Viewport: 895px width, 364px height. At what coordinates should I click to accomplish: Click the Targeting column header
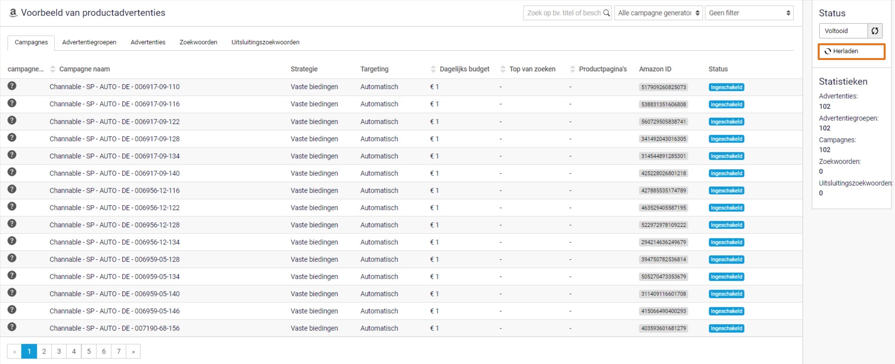pos(374,69)
